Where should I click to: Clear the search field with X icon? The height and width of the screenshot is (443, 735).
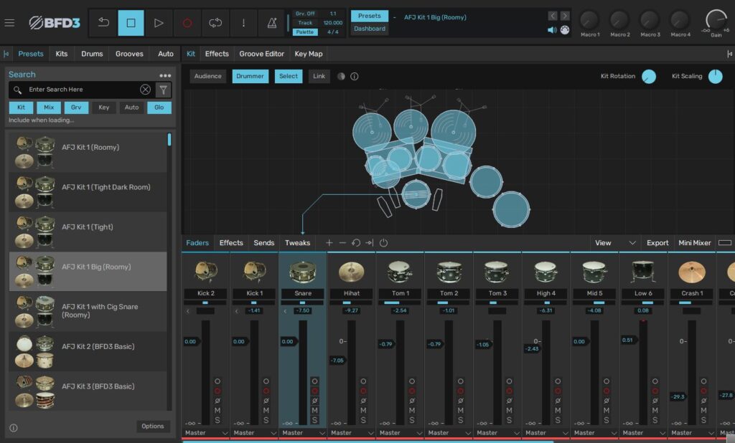tap(145, 90)
